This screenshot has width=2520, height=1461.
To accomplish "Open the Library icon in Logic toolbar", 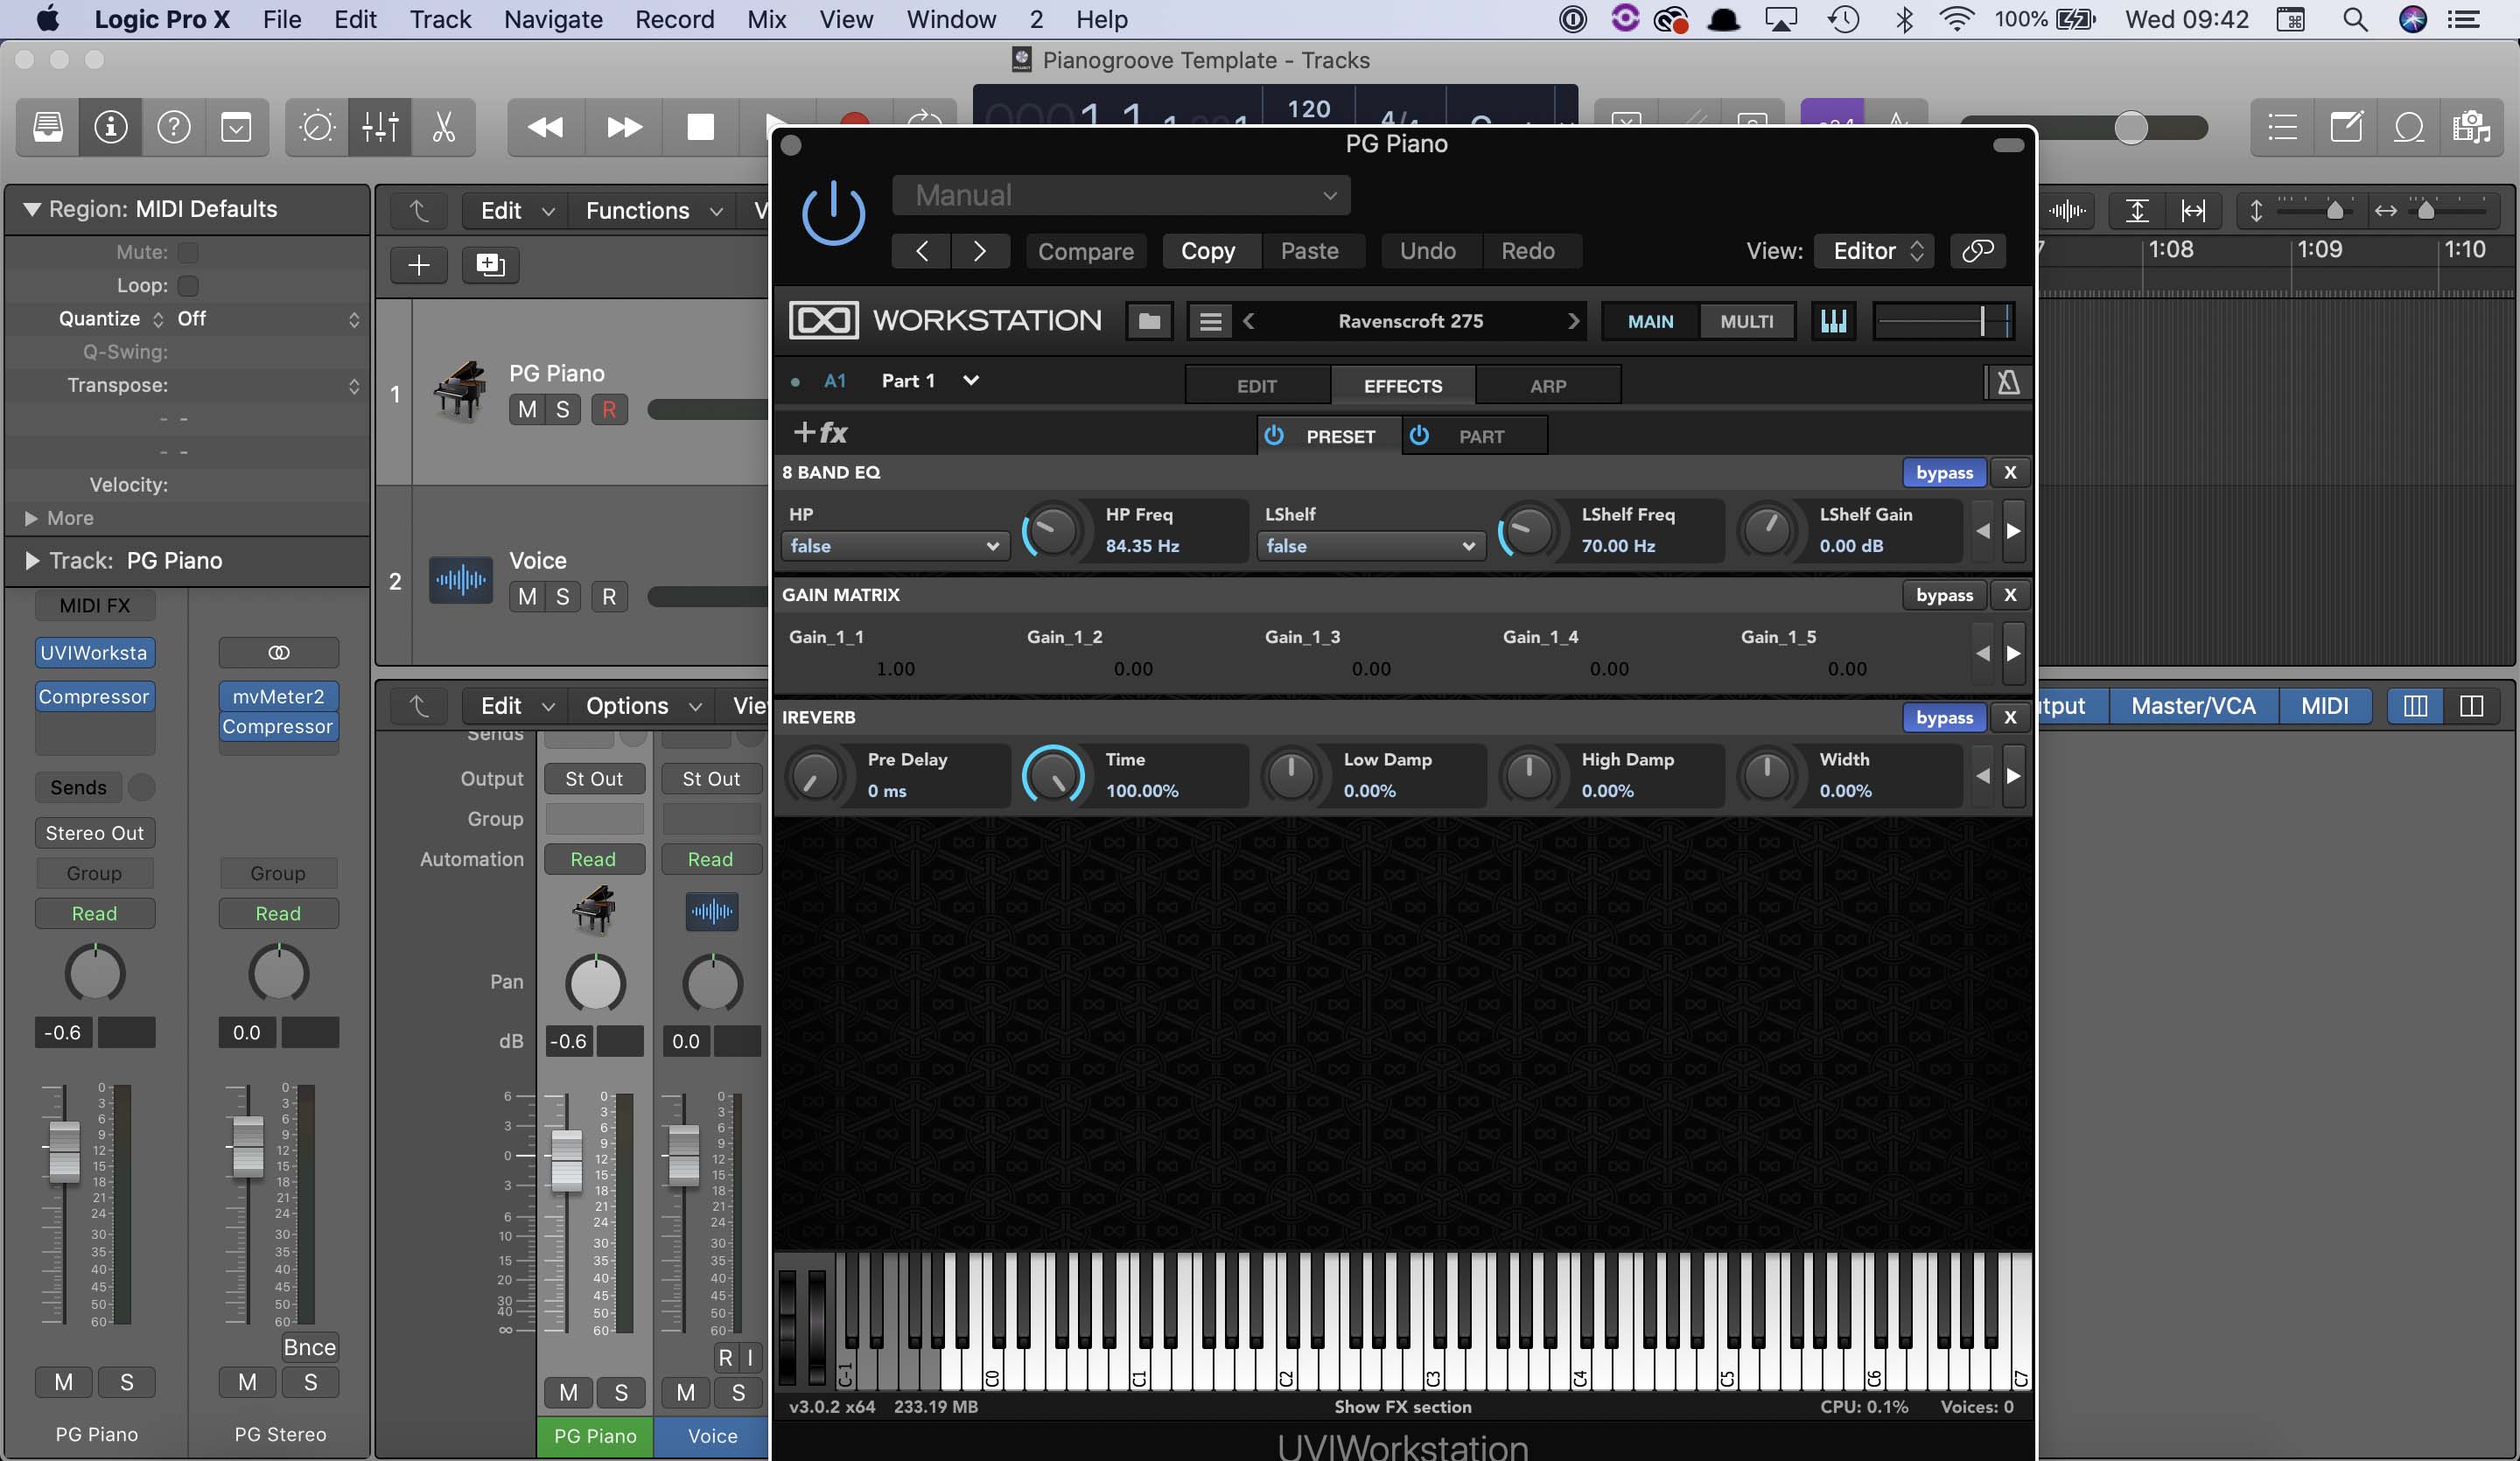I will (47, 127).
